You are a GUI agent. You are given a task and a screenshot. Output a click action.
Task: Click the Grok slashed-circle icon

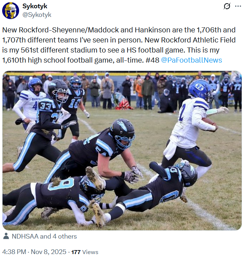[227, 6]
